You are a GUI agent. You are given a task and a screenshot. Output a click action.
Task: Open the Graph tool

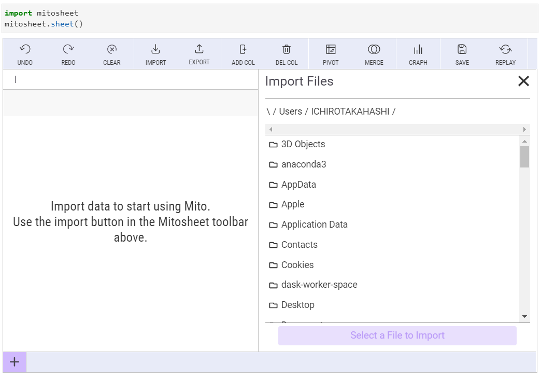coord(418,49)
